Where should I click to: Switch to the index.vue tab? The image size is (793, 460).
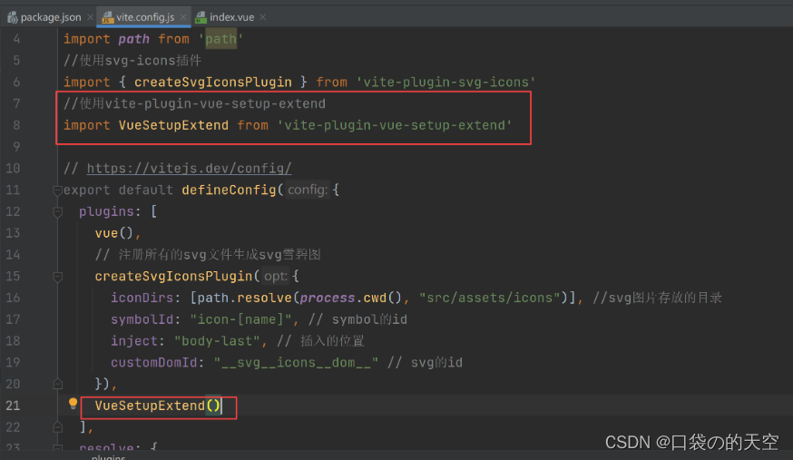tap(231, 17)
